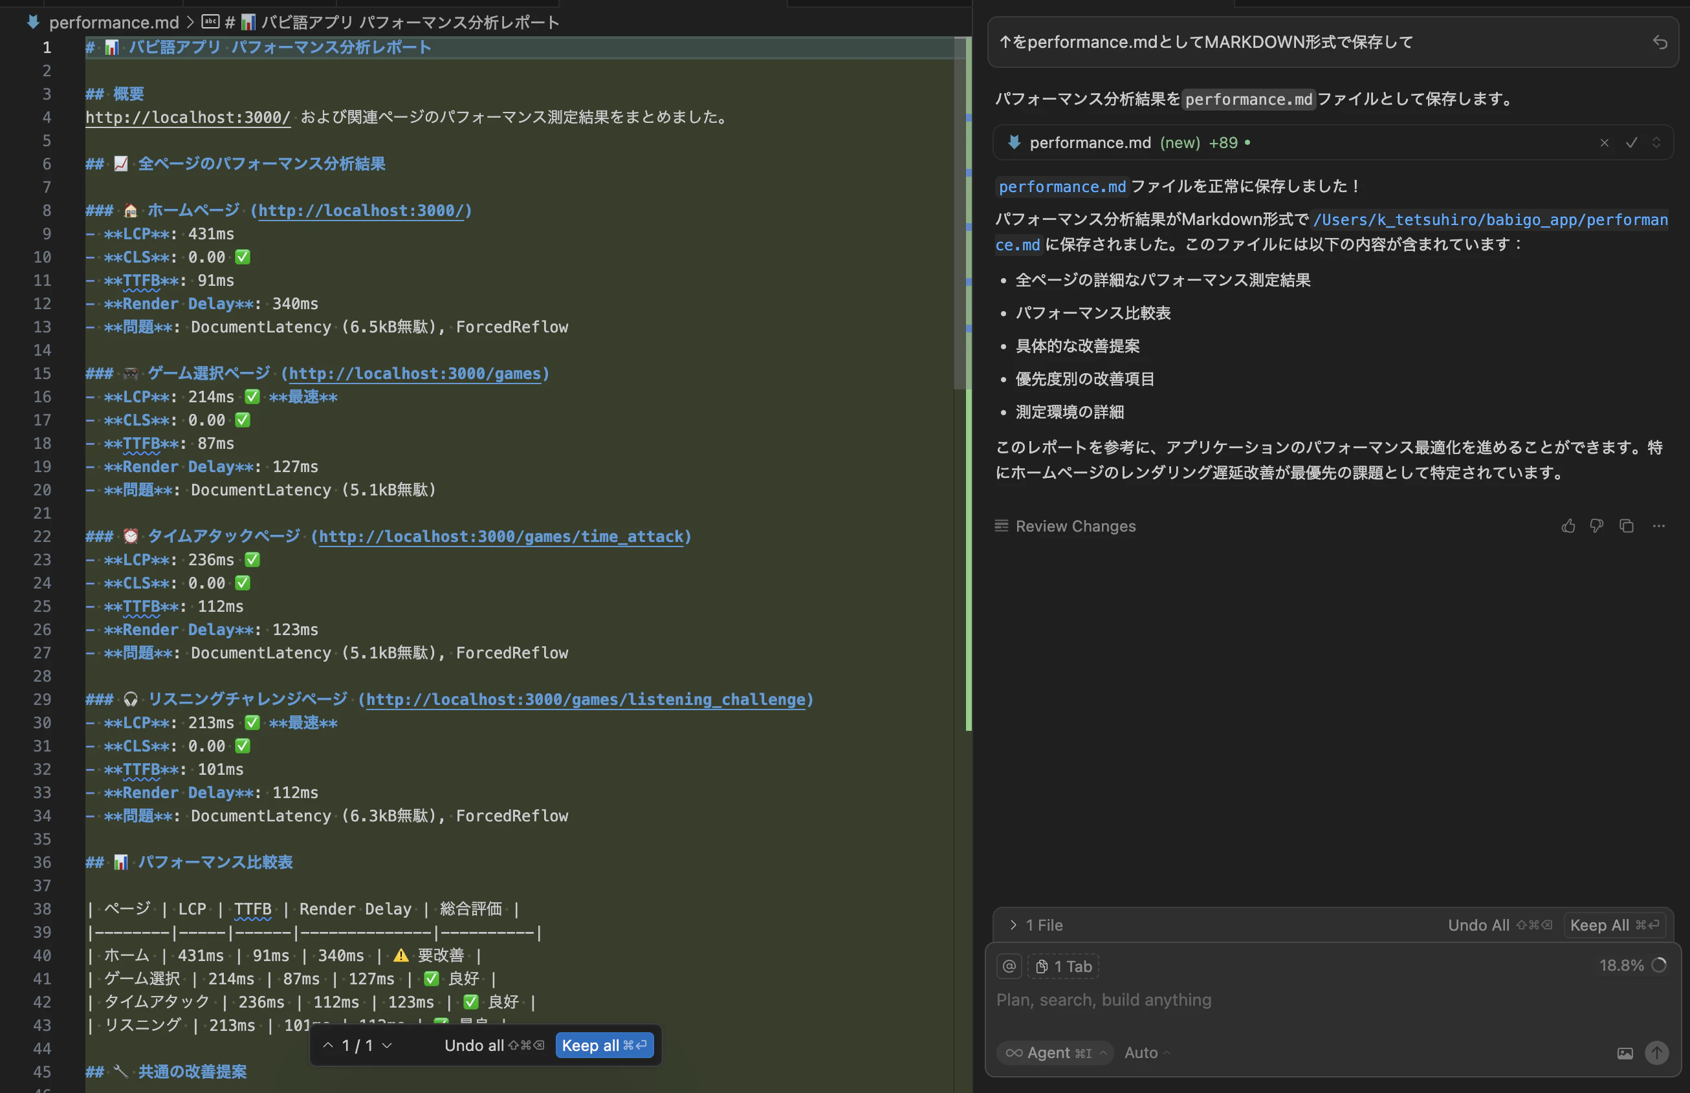Open http://localhost:3000/ link on line 4
This screenshot has width=1690, height=1093.
coord(188,117)
